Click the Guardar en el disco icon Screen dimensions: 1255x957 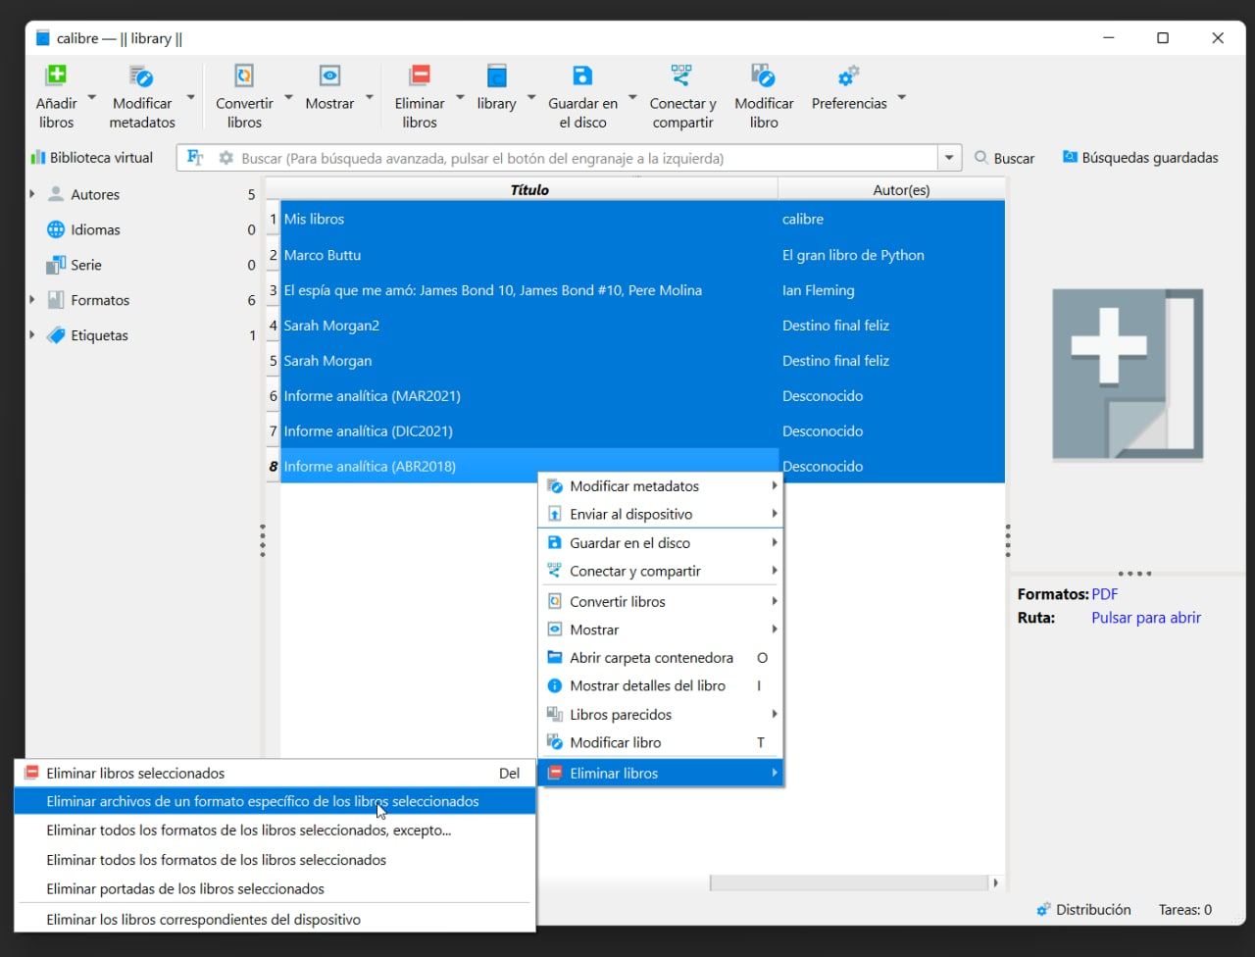(582, 77)
